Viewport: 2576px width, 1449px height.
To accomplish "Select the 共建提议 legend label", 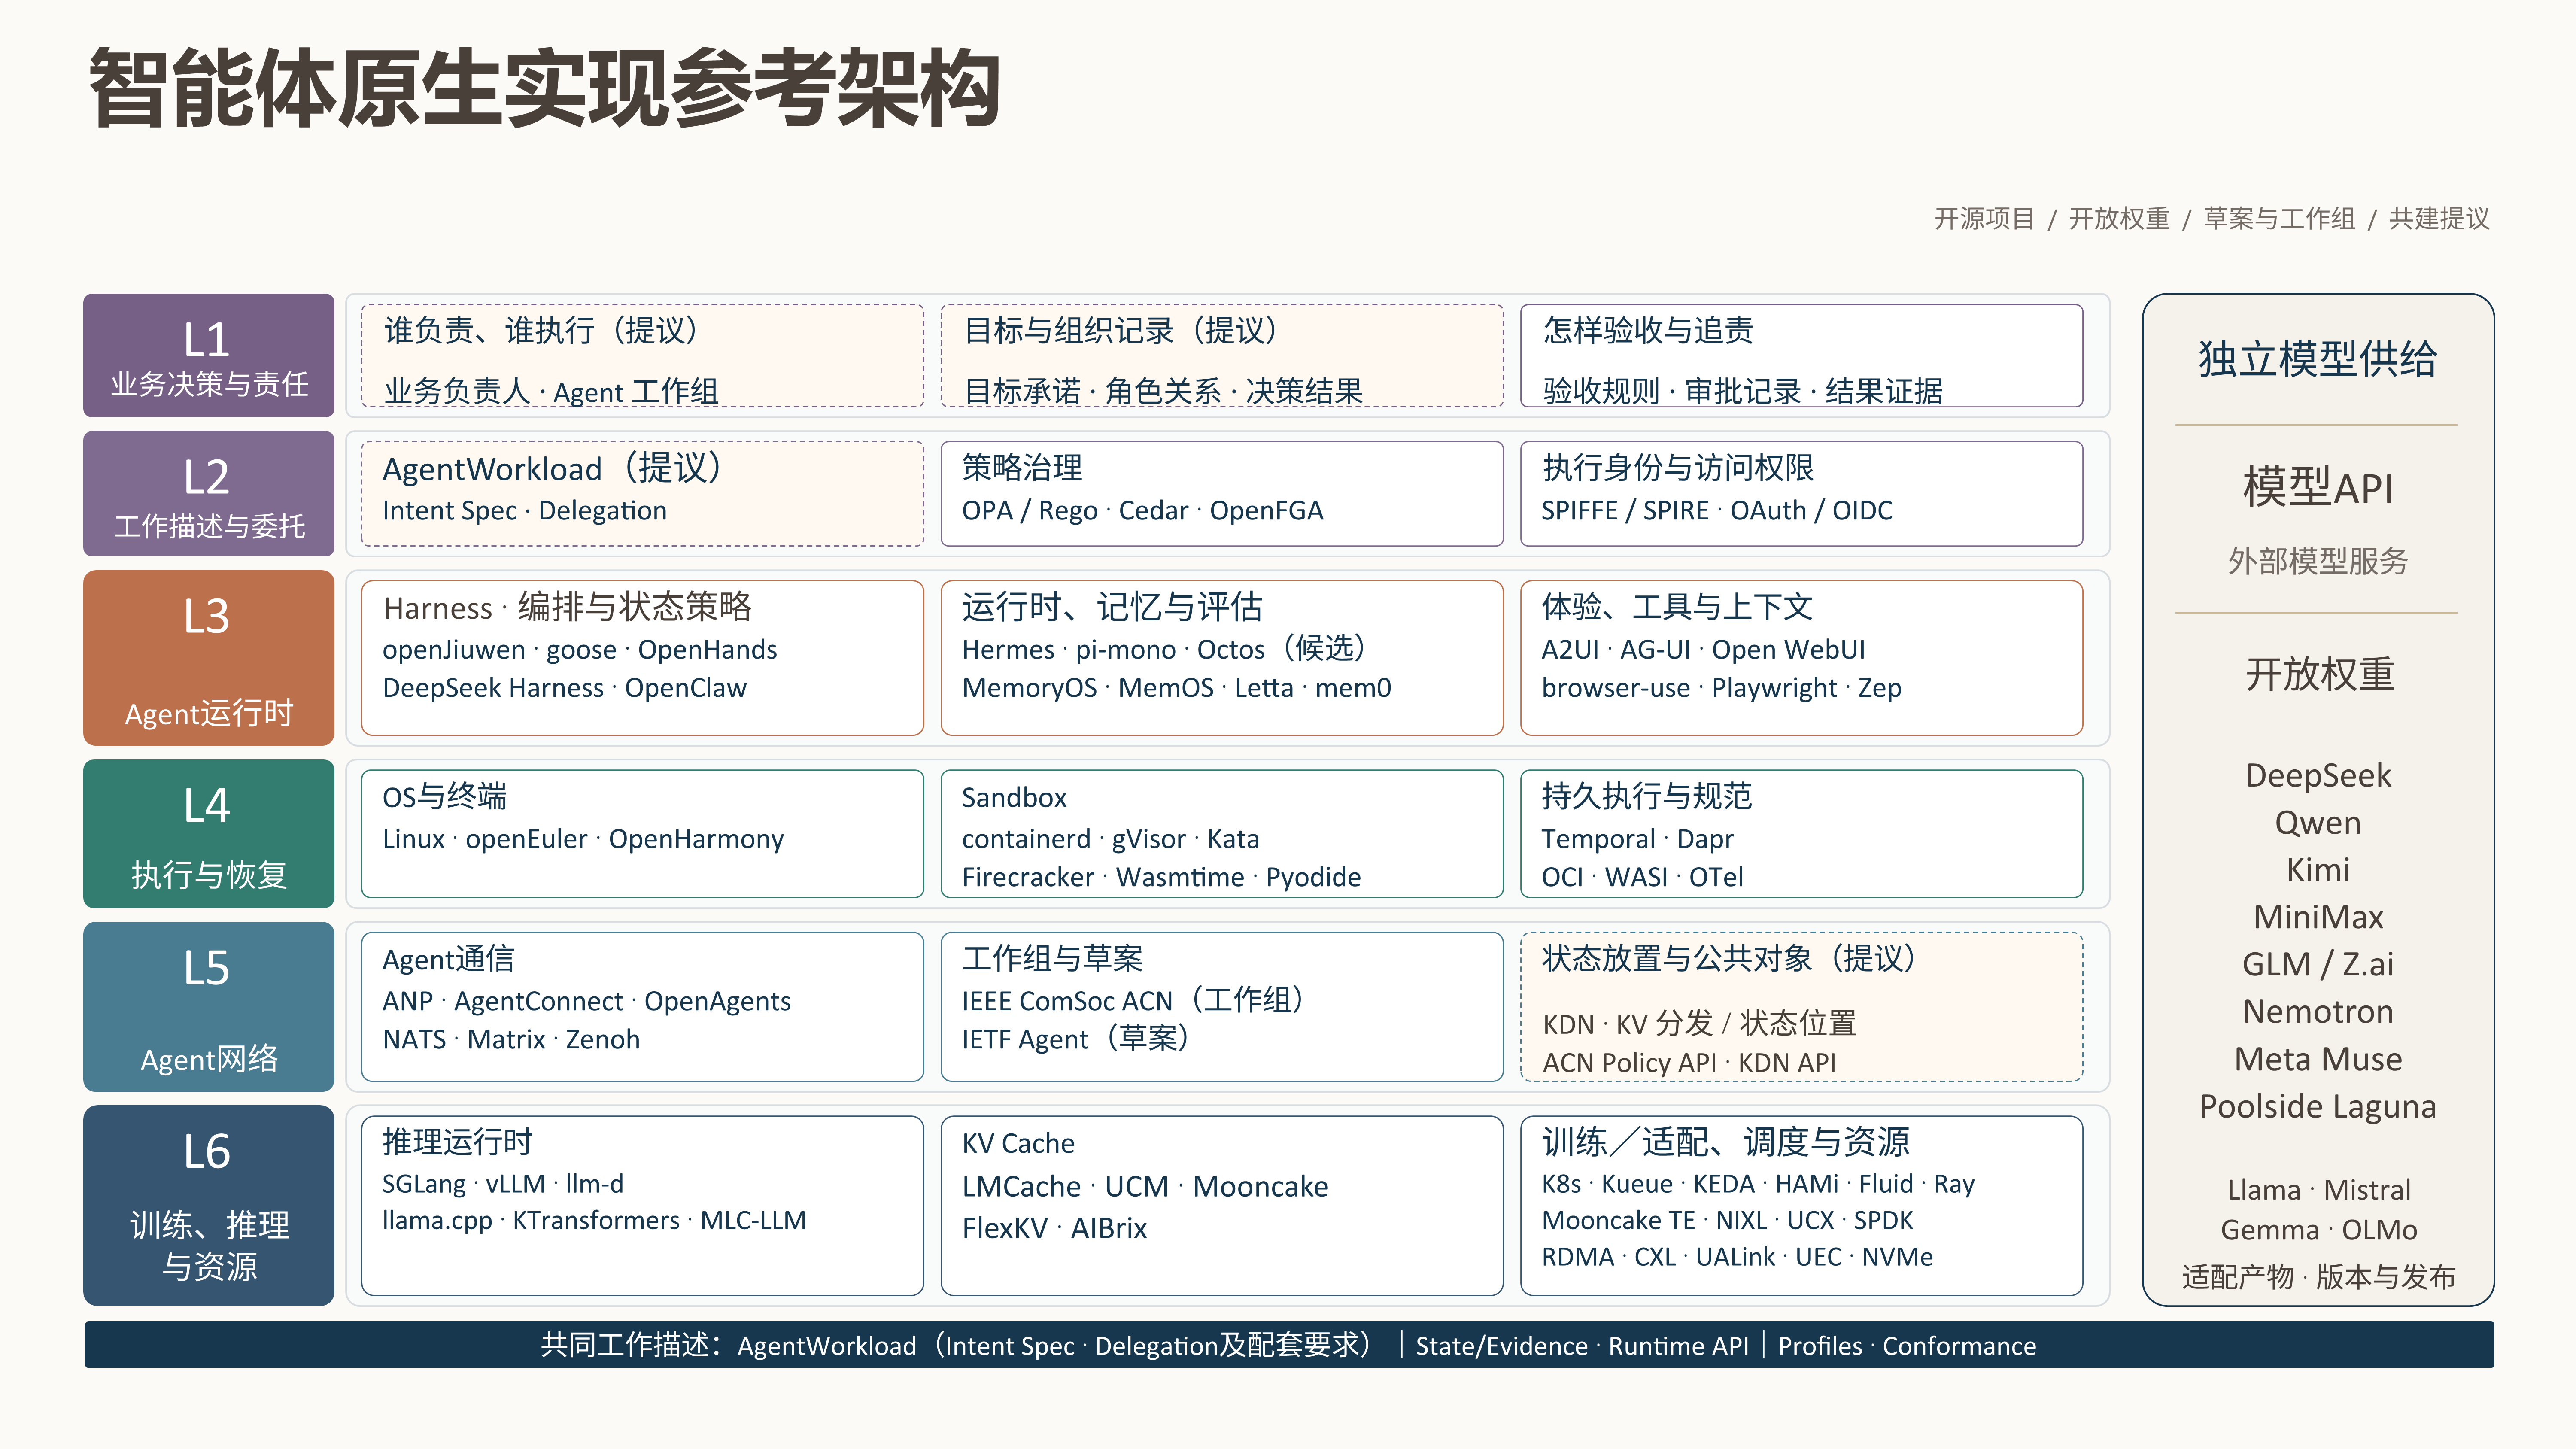I will click(x=2439, y=219).
